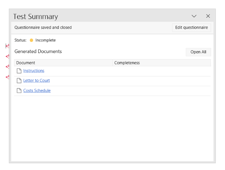The height and width of the screenshot is (170, 225).
Task: Open the Letter to Court link
Action: 36,81
